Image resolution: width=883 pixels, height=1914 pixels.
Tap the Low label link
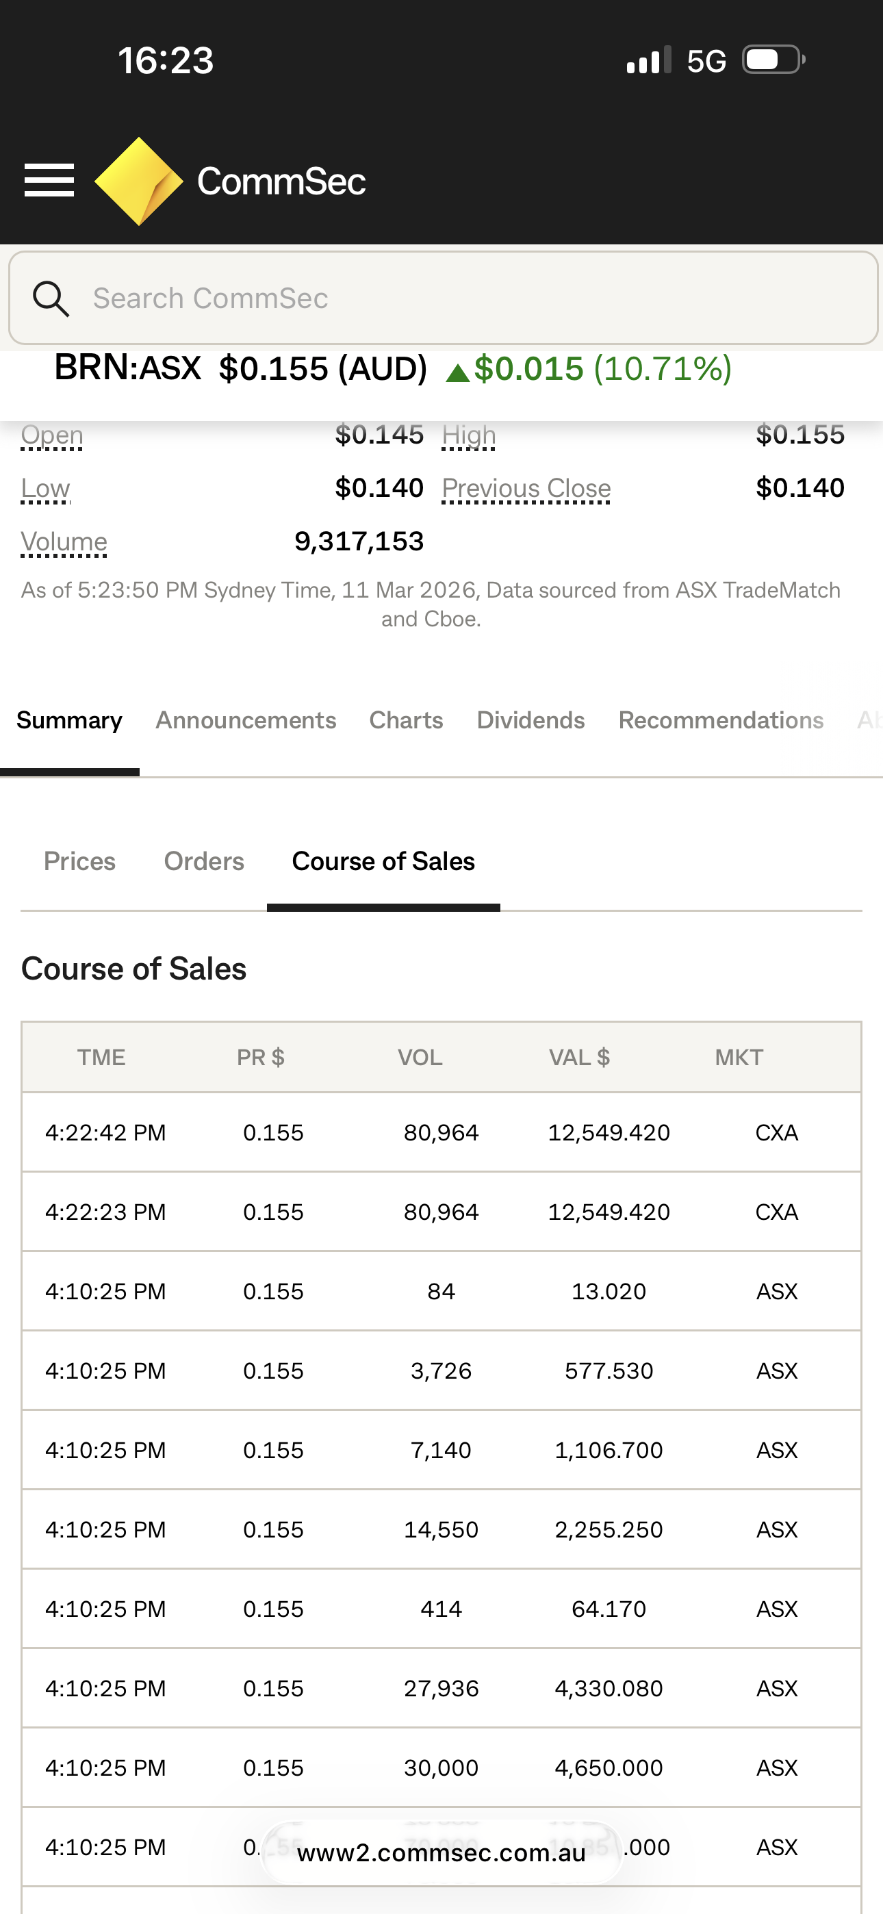[45, 489]
